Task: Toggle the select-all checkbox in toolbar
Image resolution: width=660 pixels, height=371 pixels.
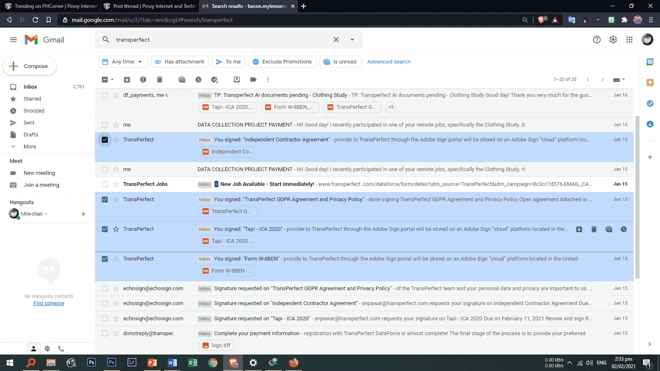Action: 105,80
